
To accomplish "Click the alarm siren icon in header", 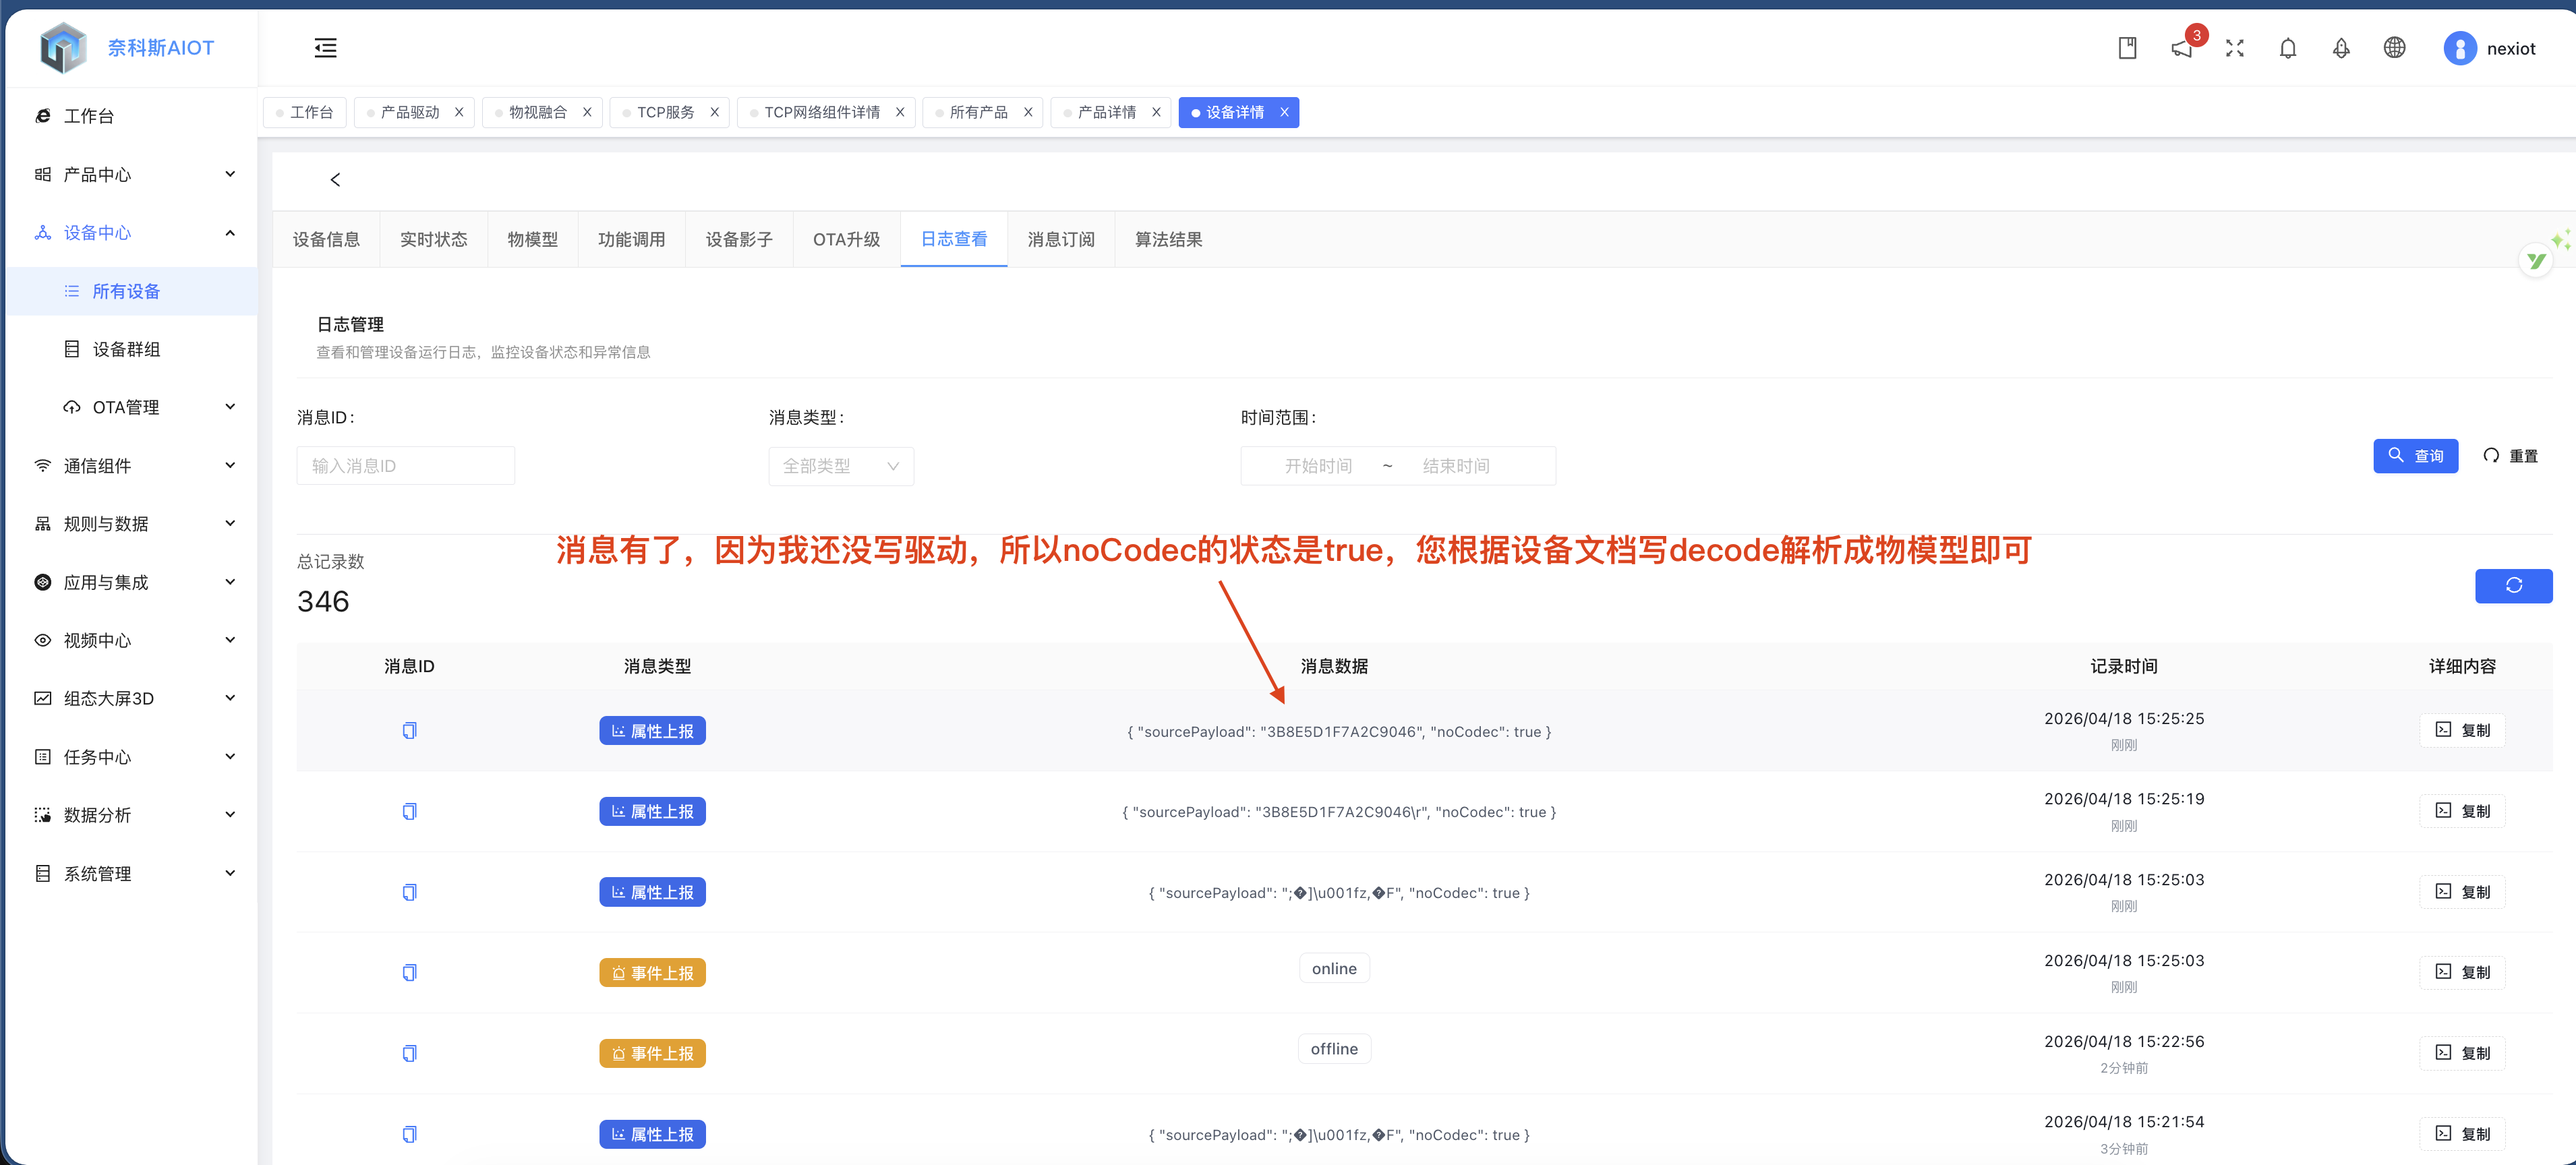I will pos(2341,48).
